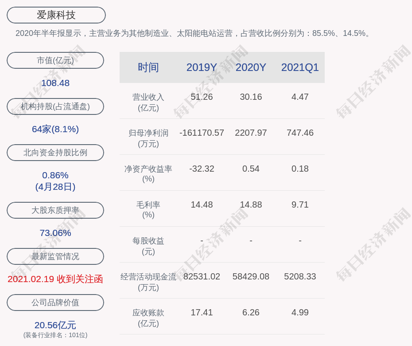Click the 每股收益 dash under 2019Y

(202, 240)
